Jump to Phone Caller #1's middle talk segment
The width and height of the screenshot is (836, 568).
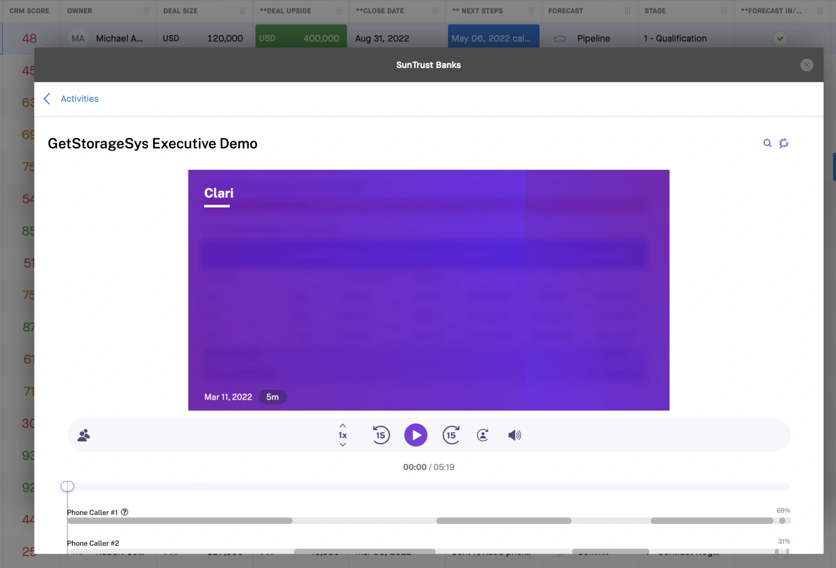tap(504, 521)
